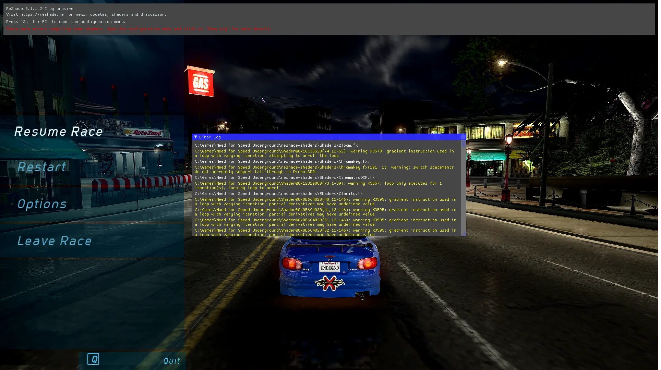Open the Options menu entry
Screen dimensions: 661x370
(x=42, y=204)
